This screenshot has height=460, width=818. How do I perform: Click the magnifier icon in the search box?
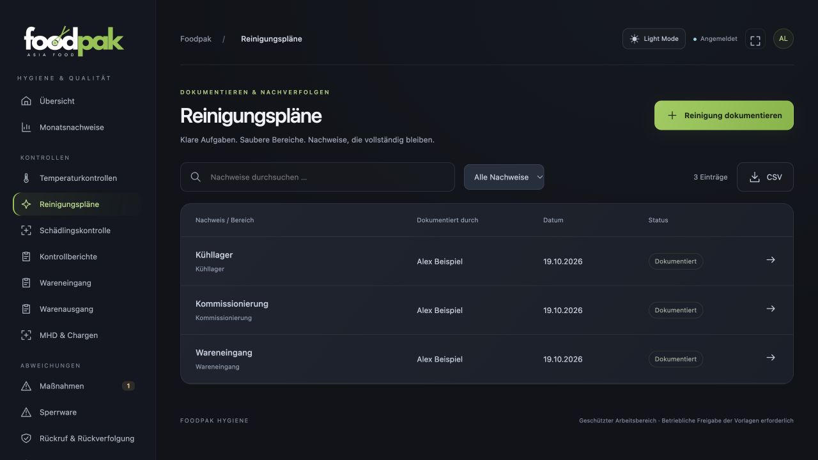tap(196, 177)
